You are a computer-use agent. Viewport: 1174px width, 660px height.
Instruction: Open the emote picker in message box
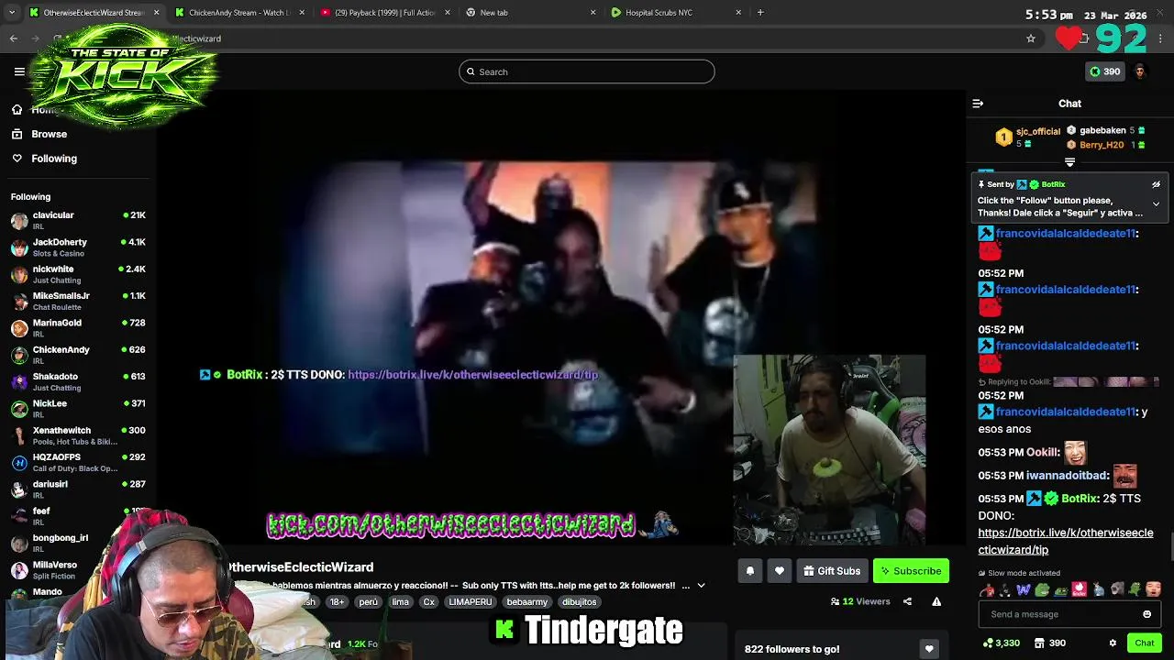[1146, 614]
